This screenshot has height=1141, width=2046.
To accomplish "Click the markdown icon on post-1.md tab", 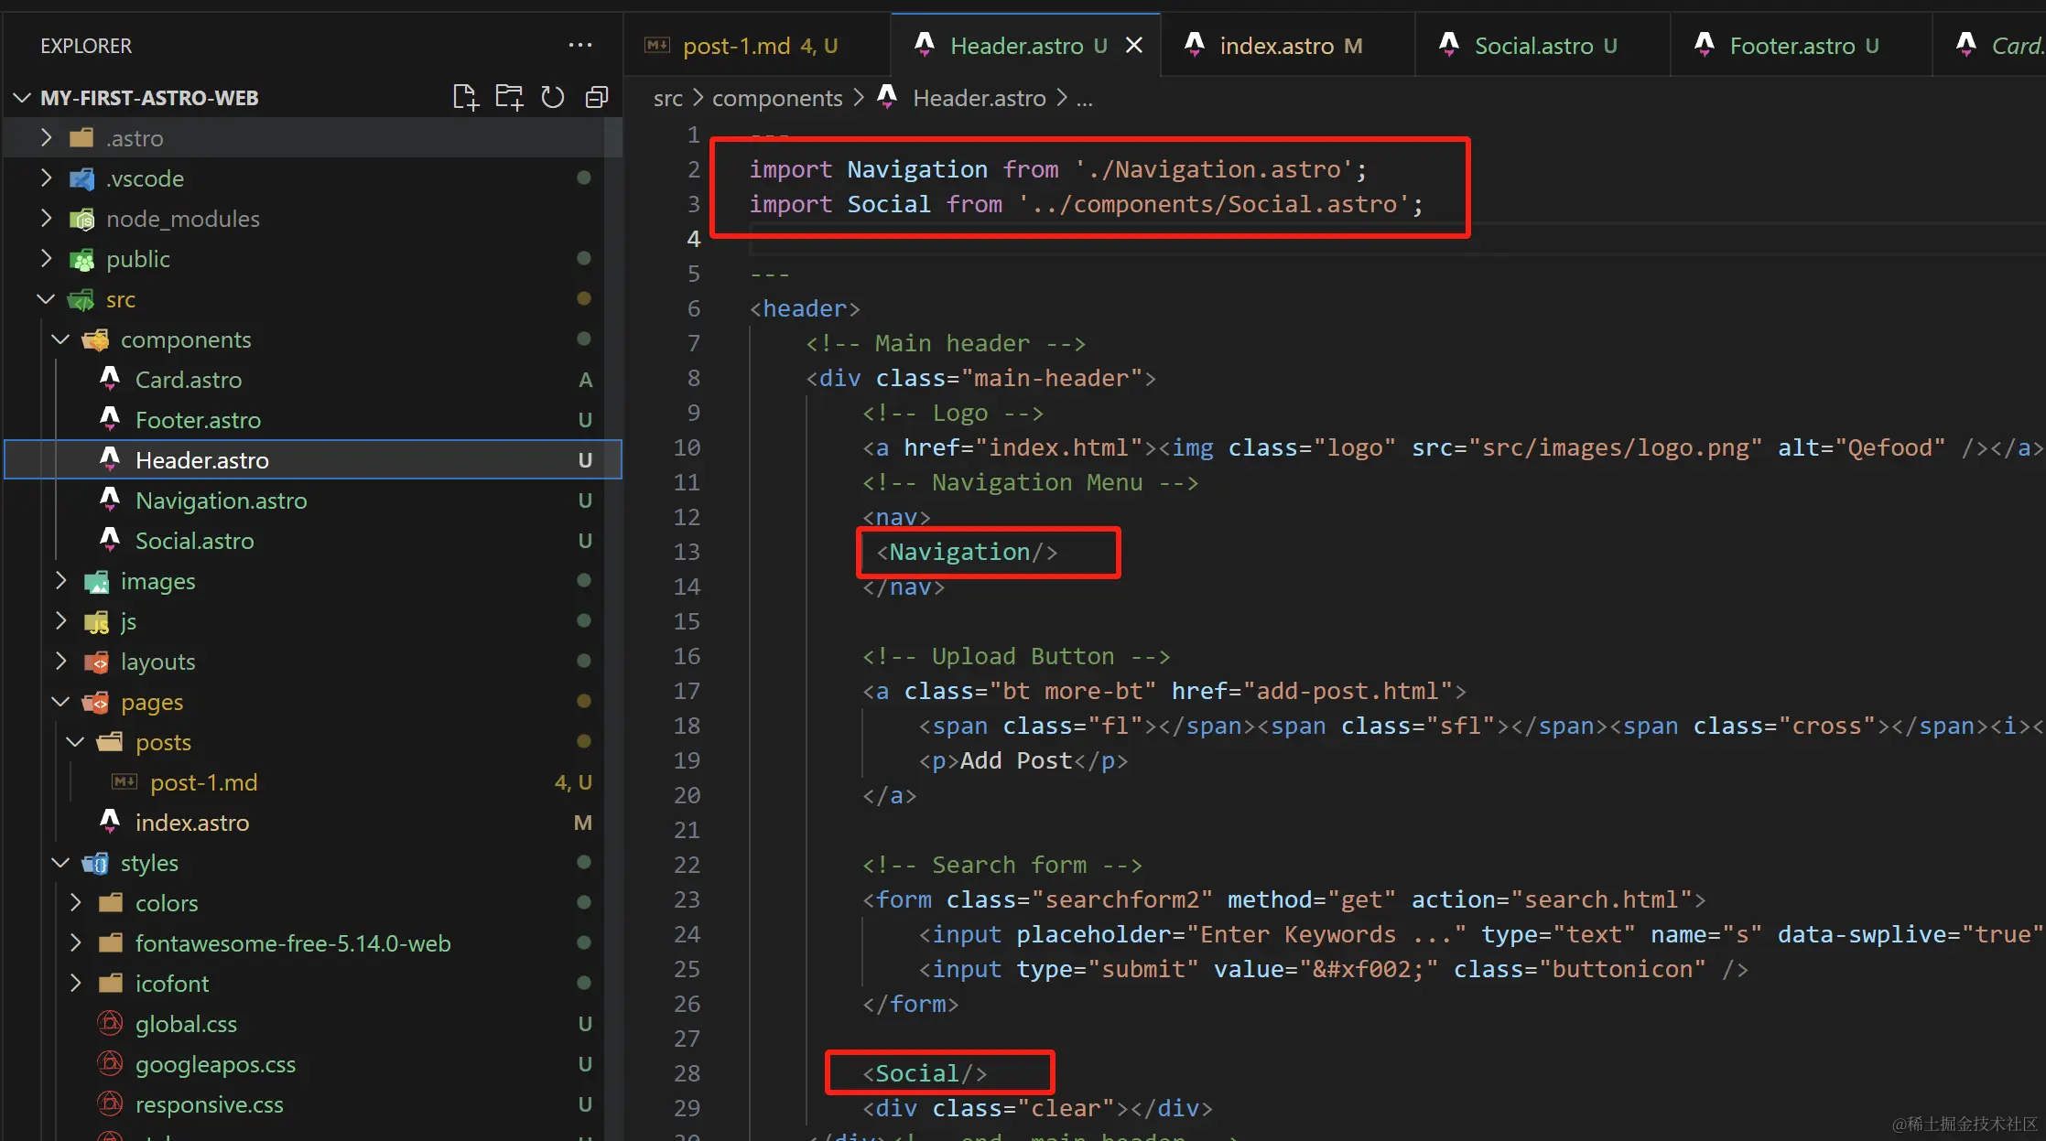I will pos(657,45).
